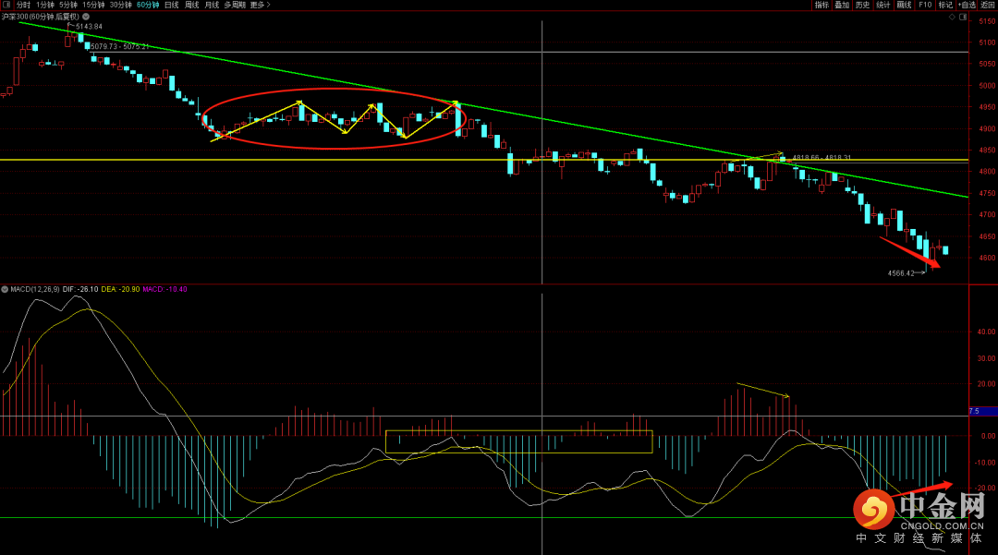This screenshot has width=998, height=555.
Task: Click the panel toggle icon at top-left corner
Action: click(6, 5)
